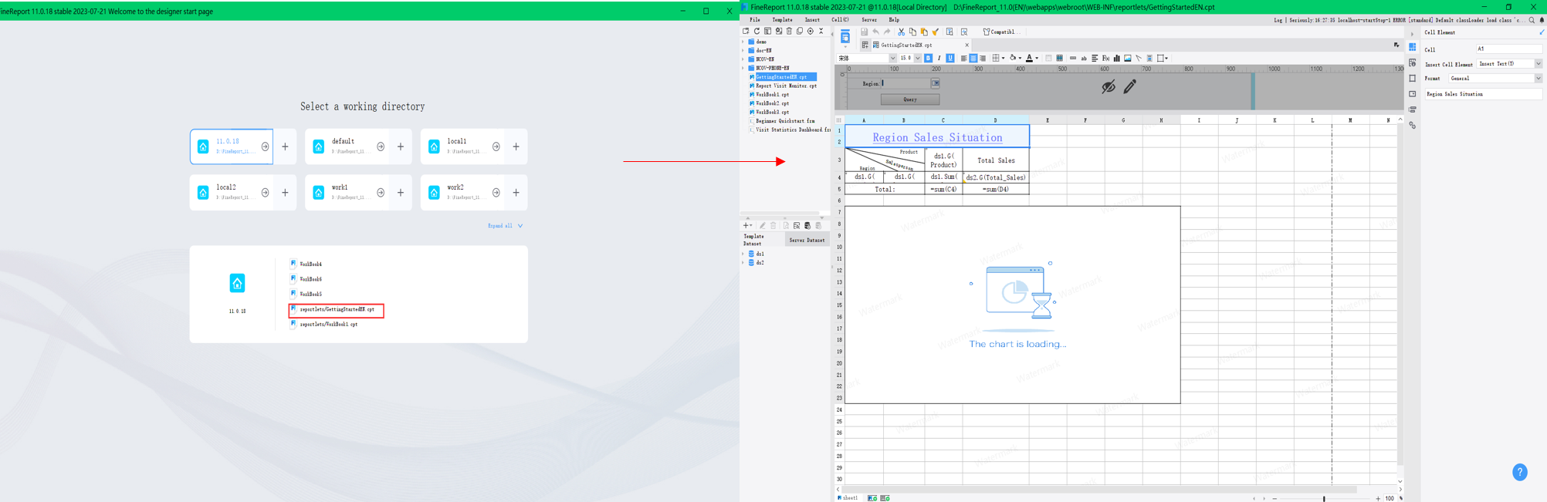
Task: Toggle center alignment button
Action: [x=973, y=58]
